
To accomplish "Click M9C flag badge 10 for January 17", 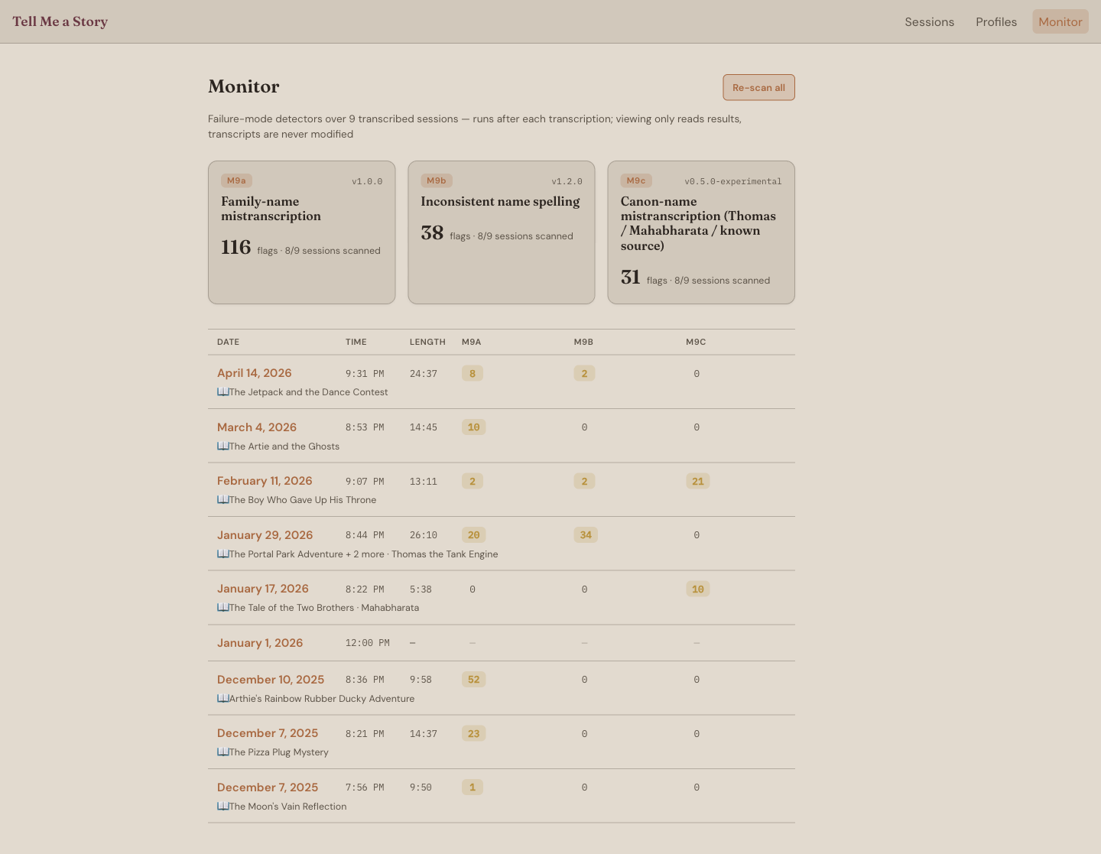I will 697,589.
